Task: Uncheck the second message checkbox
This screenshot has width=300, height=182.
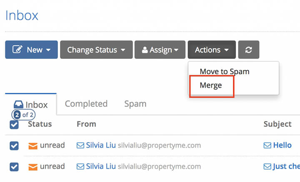Action: coord(14,167)
